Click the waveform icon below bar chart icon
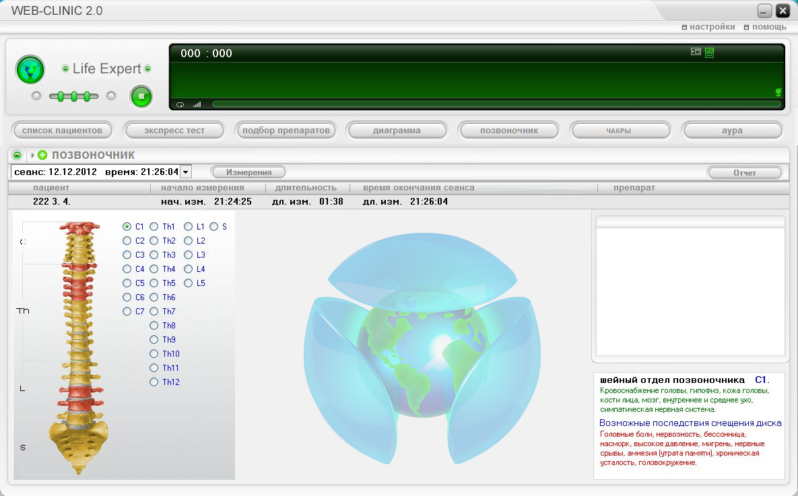This screenshot has height=496, width=798. (710, 55)
